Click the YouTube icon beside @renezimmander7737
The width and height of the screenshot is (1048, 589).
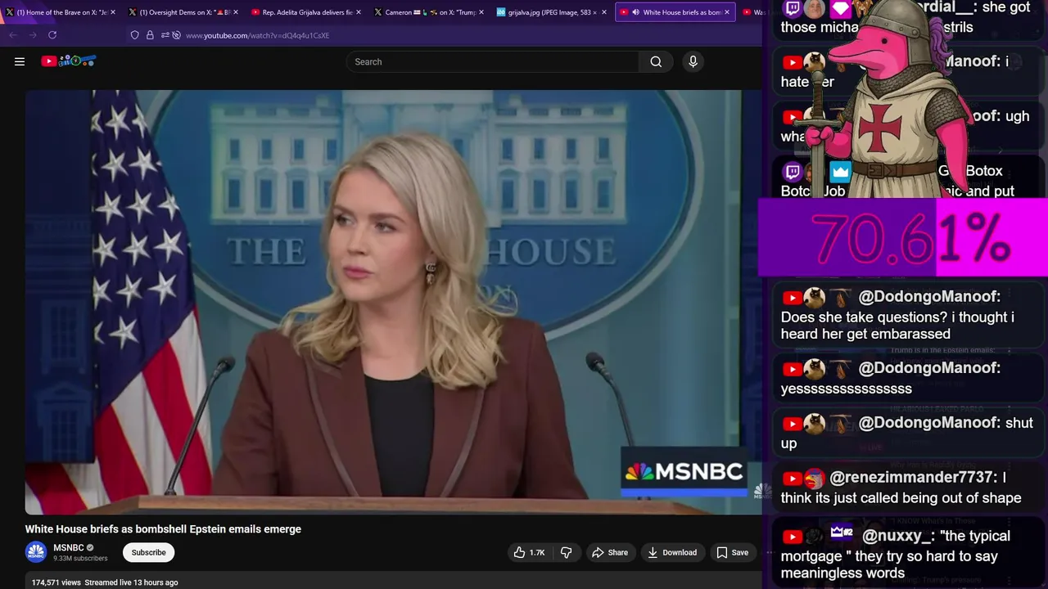[792, 479]
